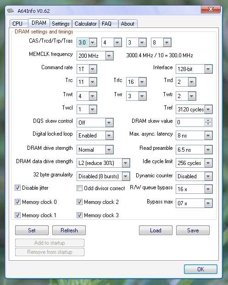Expand the Trc dropdown

[93, 82]
